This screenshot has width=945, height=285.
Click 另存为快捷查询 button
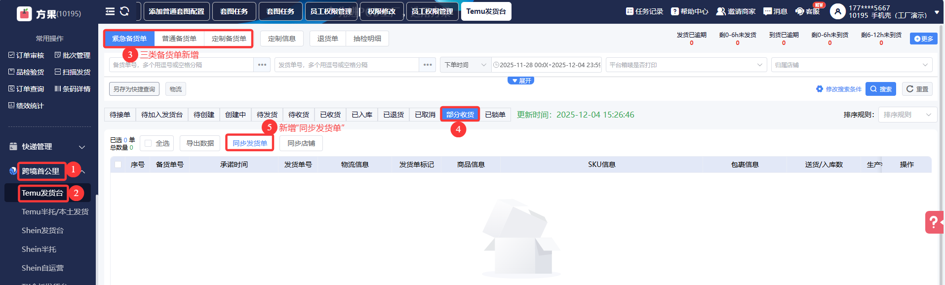[x=134, y=89]
